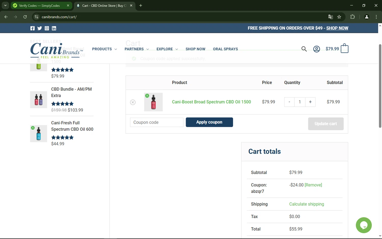Screen dimensions: 382x239
Task: Open the translate page icon
Action: tap(331, 17)
